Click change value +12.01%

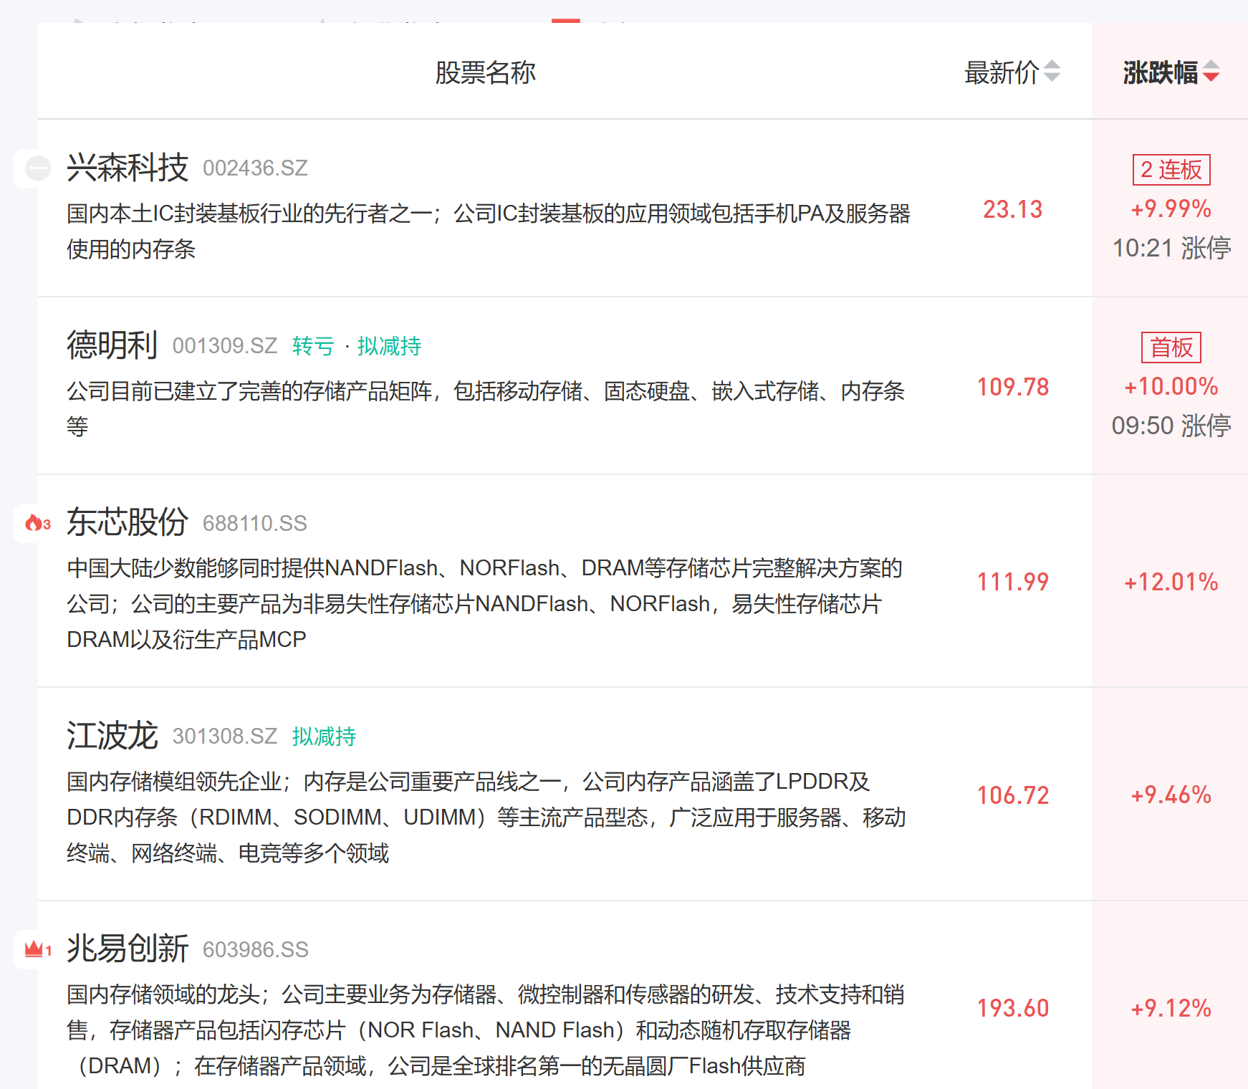point(1171,582)
